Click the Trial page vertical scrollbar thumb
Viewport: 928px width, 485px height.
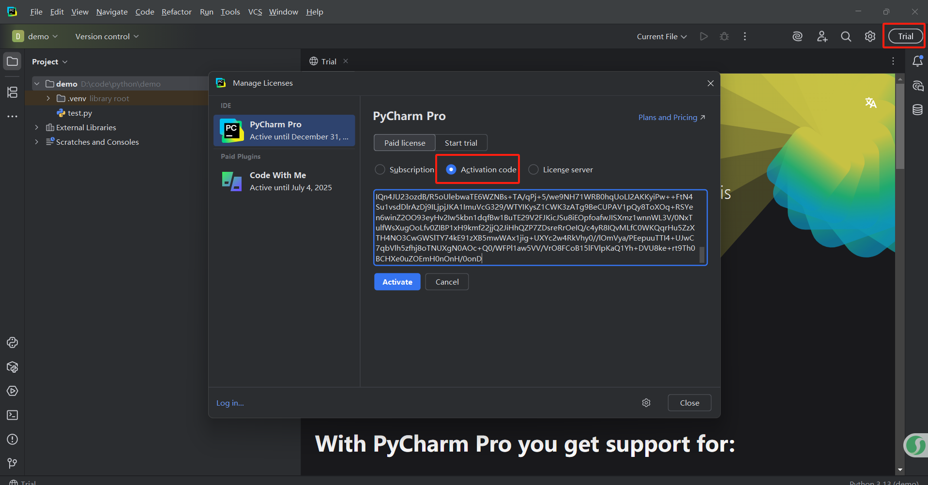(900, 126)
